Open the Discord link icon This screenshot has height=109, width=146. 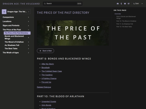pos(118,3)
